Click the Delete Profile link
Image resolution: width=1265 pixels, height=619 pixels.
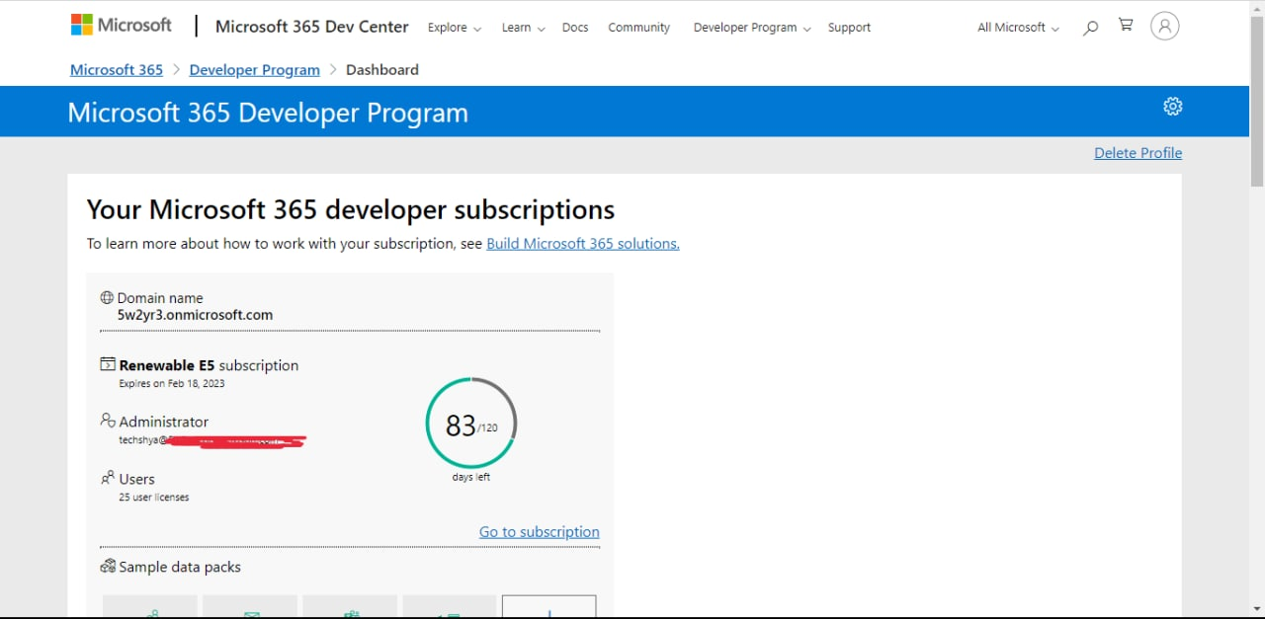(1138, 153)
